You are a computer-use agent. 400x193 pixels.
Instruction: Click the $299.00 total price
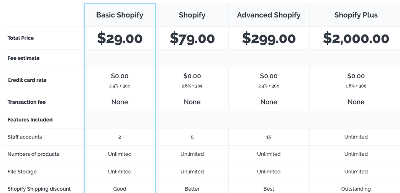269,38
